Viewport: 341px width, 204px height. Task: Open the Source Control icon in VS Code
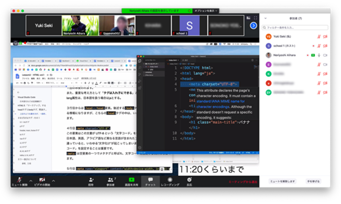(140, 74)
